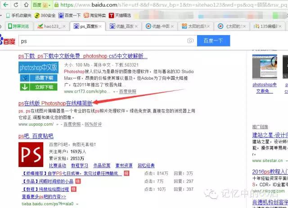Open the 百度 证 dropdown

tap(41, 5)
